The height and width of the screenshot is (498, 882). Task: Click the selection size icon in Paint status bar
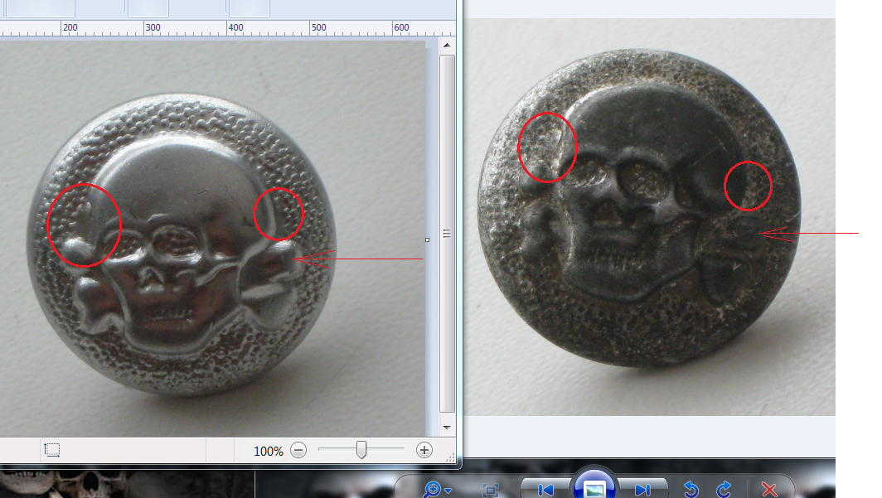coord(51,450)
